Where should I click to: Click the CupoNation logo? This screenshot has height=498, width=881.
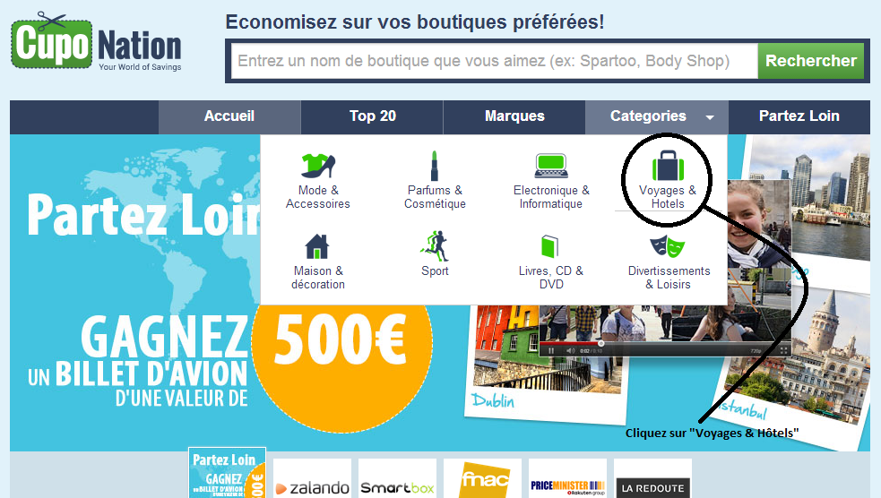pyautogui.click(x=96, y=42)
